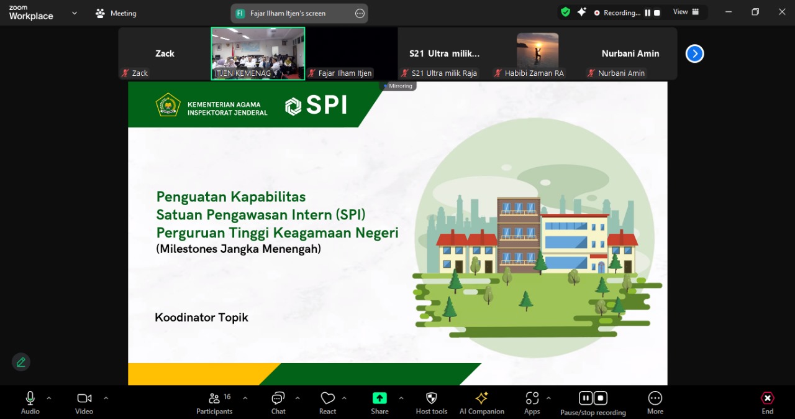Open the Participants panel

(x=214, y=403)
